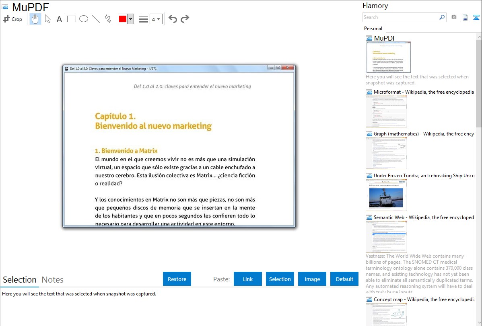Open the Under Frozen Tundra snapshot thumbnail
Image resolution: width=482 pixels, height=326 pixels.
[x=386, y=195]
